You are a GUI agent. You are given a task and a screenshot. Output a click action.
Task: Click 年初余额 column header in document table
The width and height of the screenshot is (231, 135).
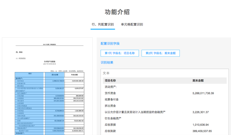[x=74, y=75]
